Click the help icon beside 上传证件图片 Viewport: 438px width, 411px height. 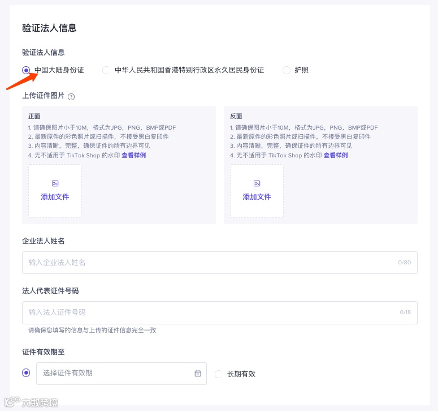point(71,97)
